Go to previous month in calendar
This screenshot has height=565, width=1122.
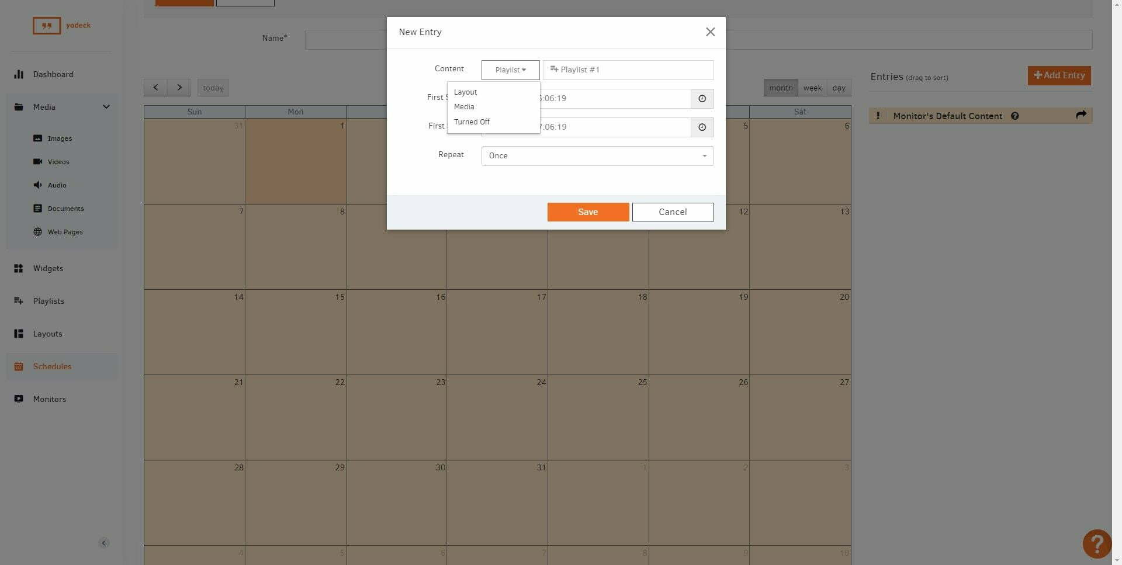coord(155,88)
